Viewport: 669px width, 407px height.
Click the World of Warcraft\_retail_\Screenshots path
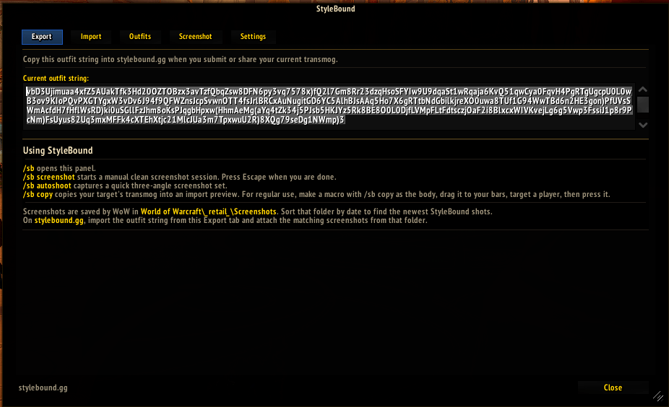pyautogui.click(x=209, y=212)
